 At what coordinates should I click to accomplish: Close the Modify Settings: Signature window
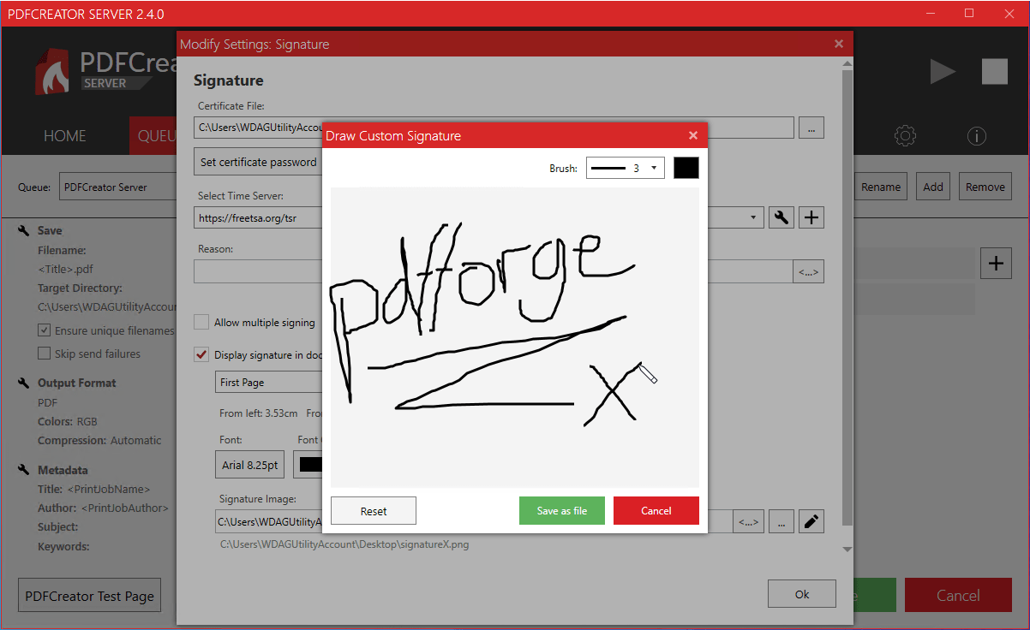[x=839, y=44]
